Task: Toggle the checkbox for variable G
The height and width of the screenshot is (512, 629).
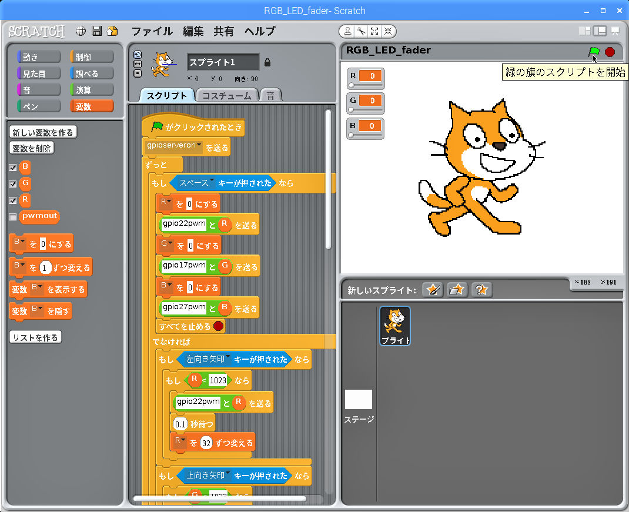Action: (13, 184)
